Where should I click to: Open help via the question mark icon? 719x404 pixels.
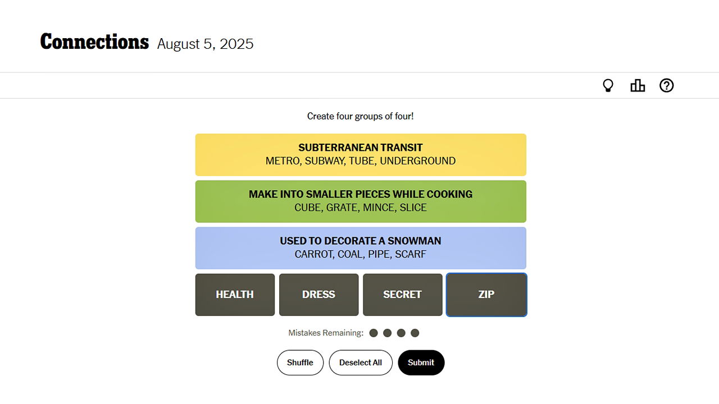tap(667, 85)
